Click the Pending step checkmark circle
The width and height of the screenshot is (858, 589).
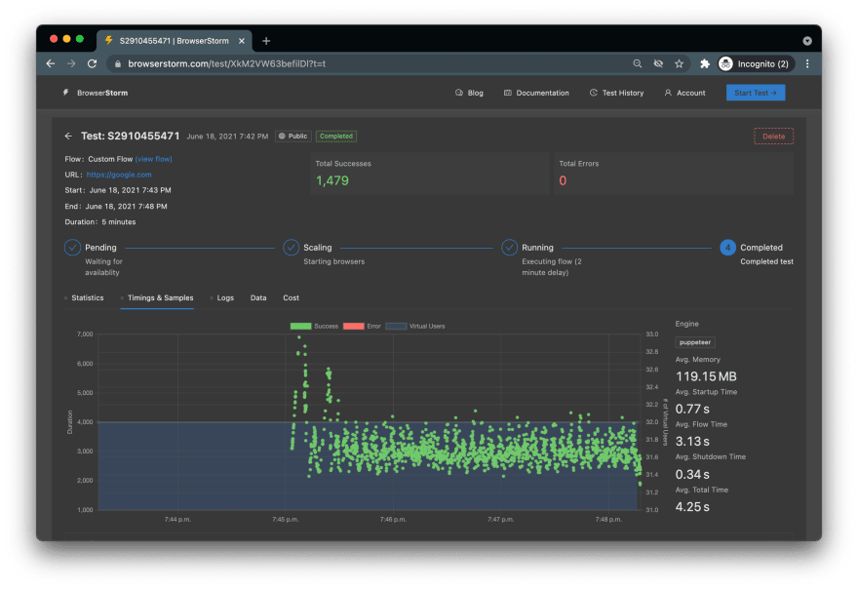[x=72, y=248]
